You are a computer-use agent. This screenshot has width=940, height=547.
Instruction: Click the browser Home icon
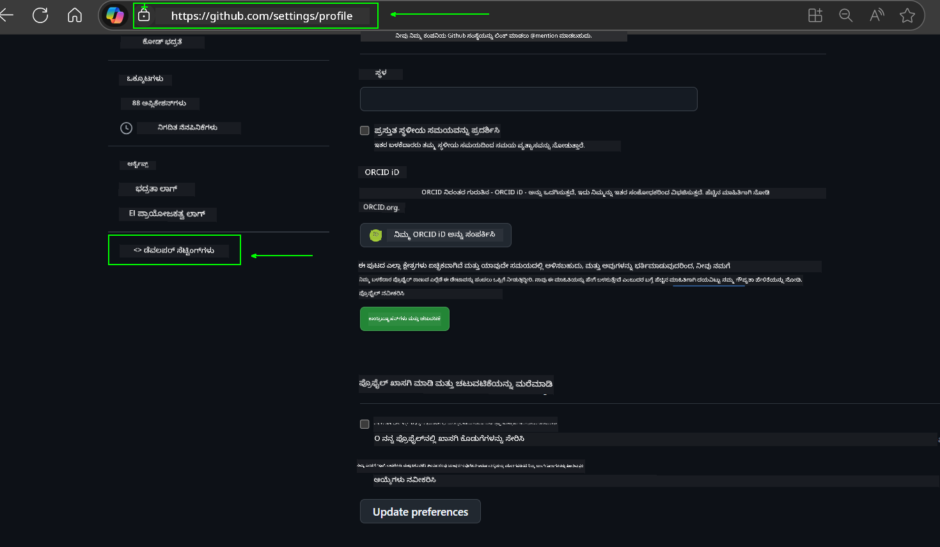click(75, 15)
